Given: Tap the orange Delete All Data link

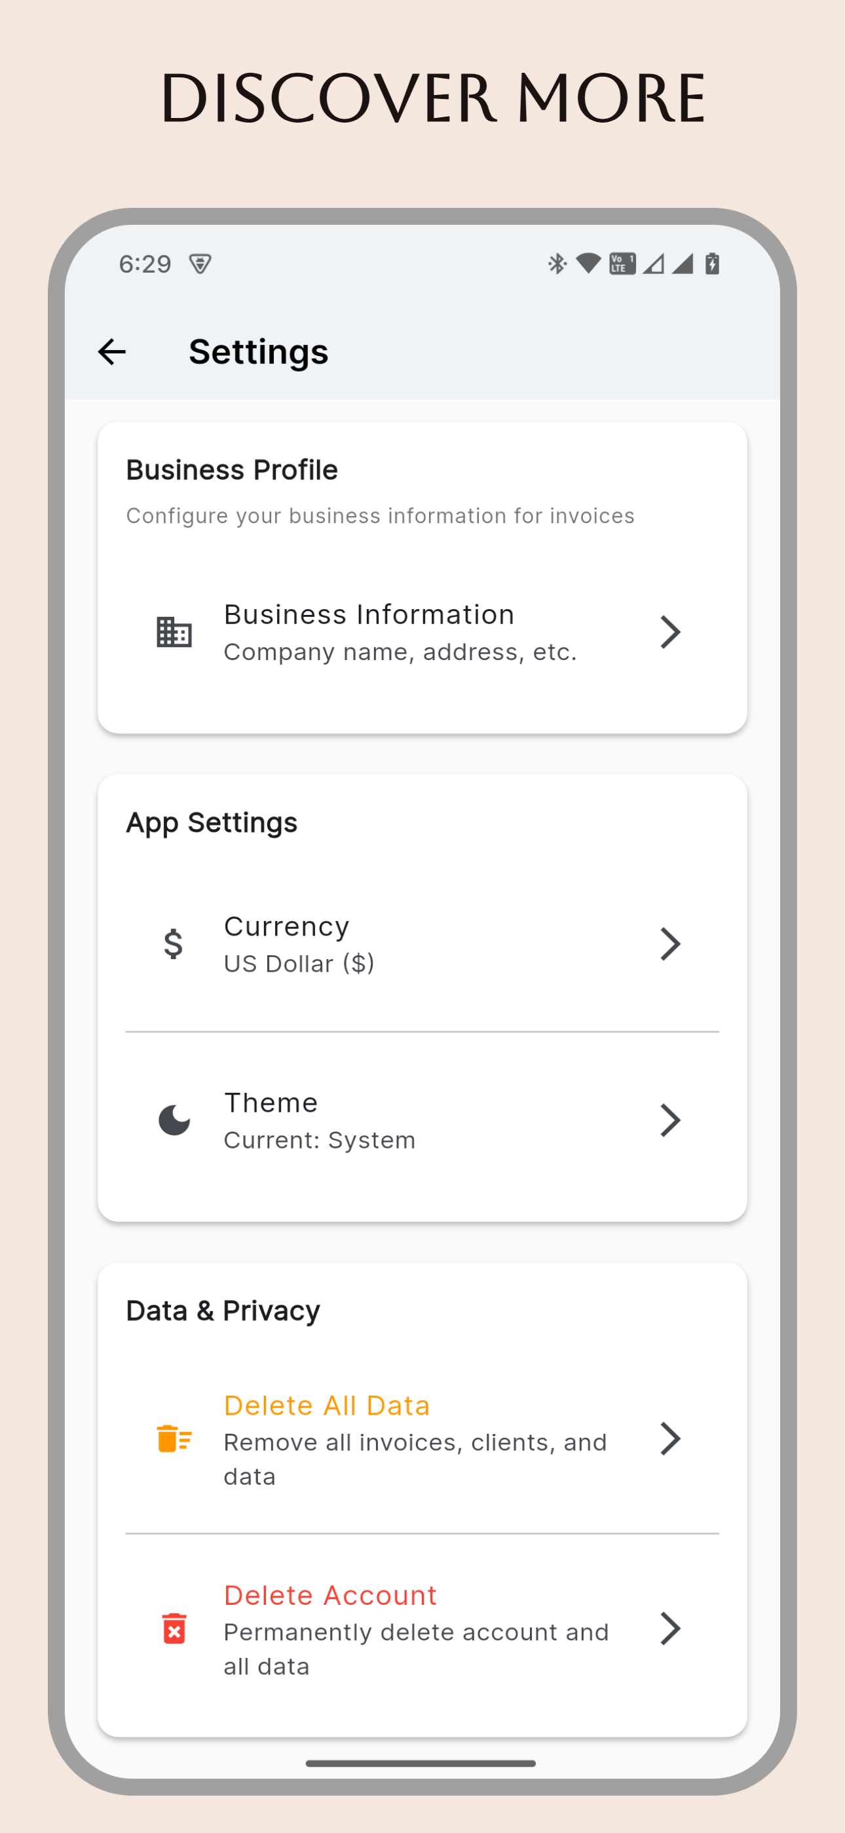Looking at the screenshot, I should 326,1406.
